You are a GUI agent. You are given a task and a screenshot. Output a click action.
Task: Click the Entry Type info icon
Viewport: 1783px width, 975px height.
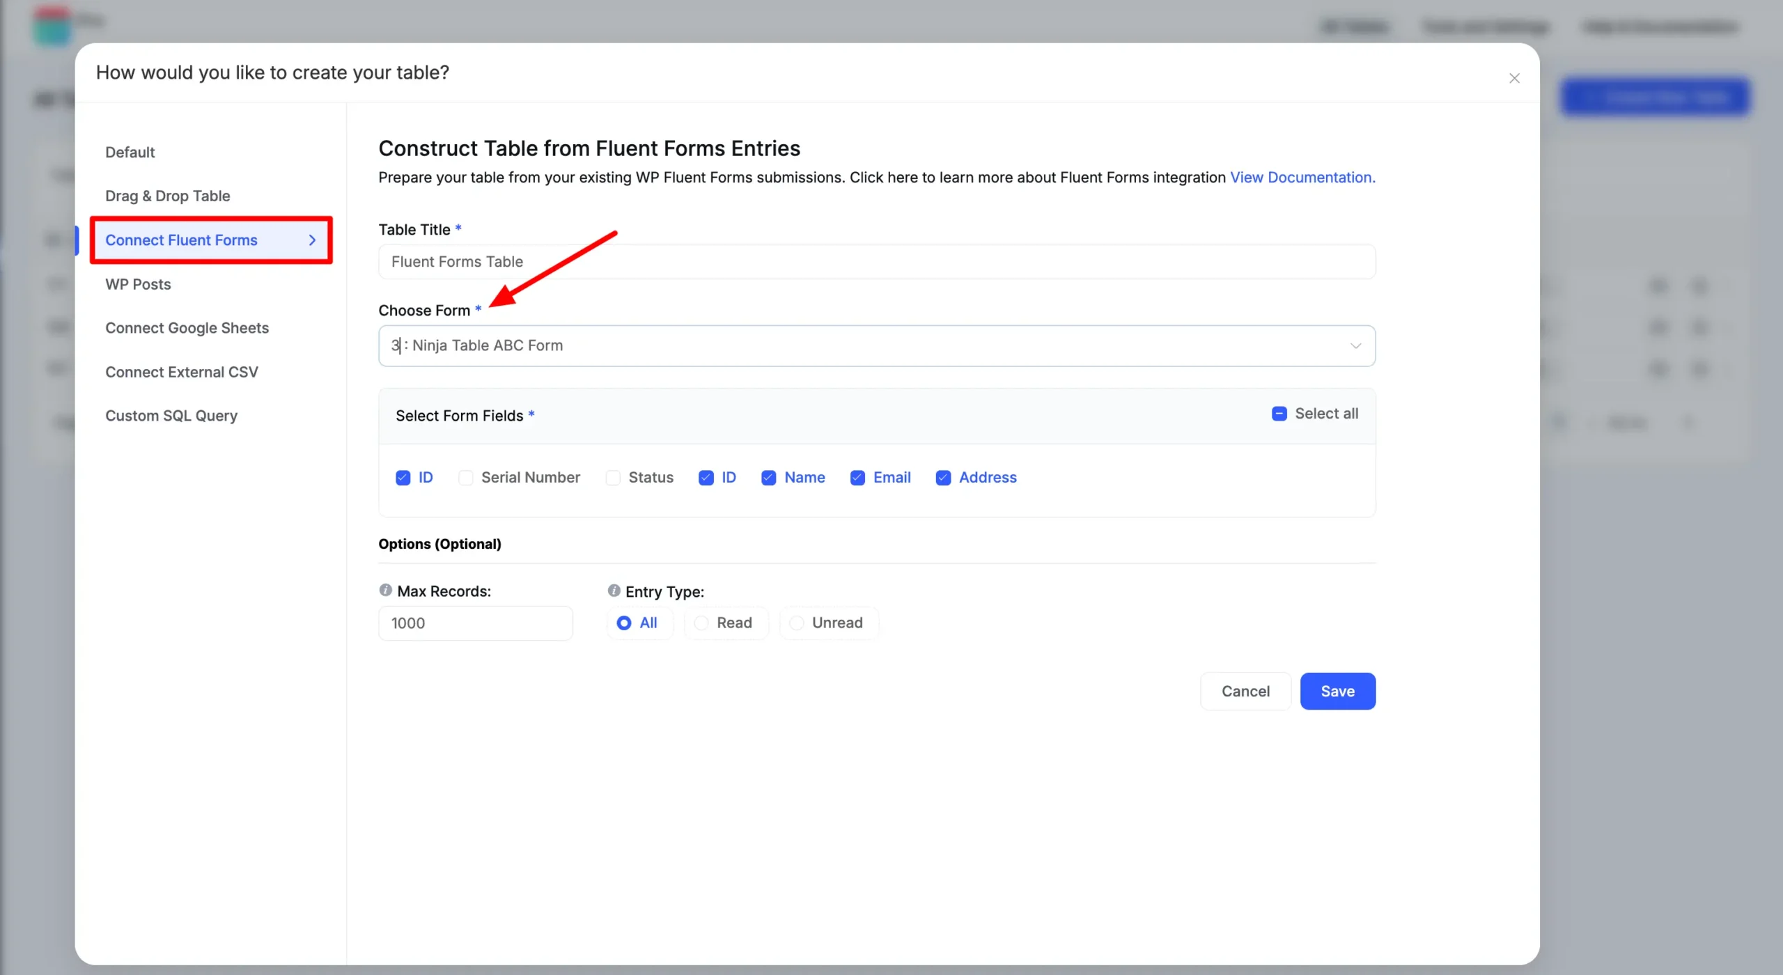tap(614, 590)
